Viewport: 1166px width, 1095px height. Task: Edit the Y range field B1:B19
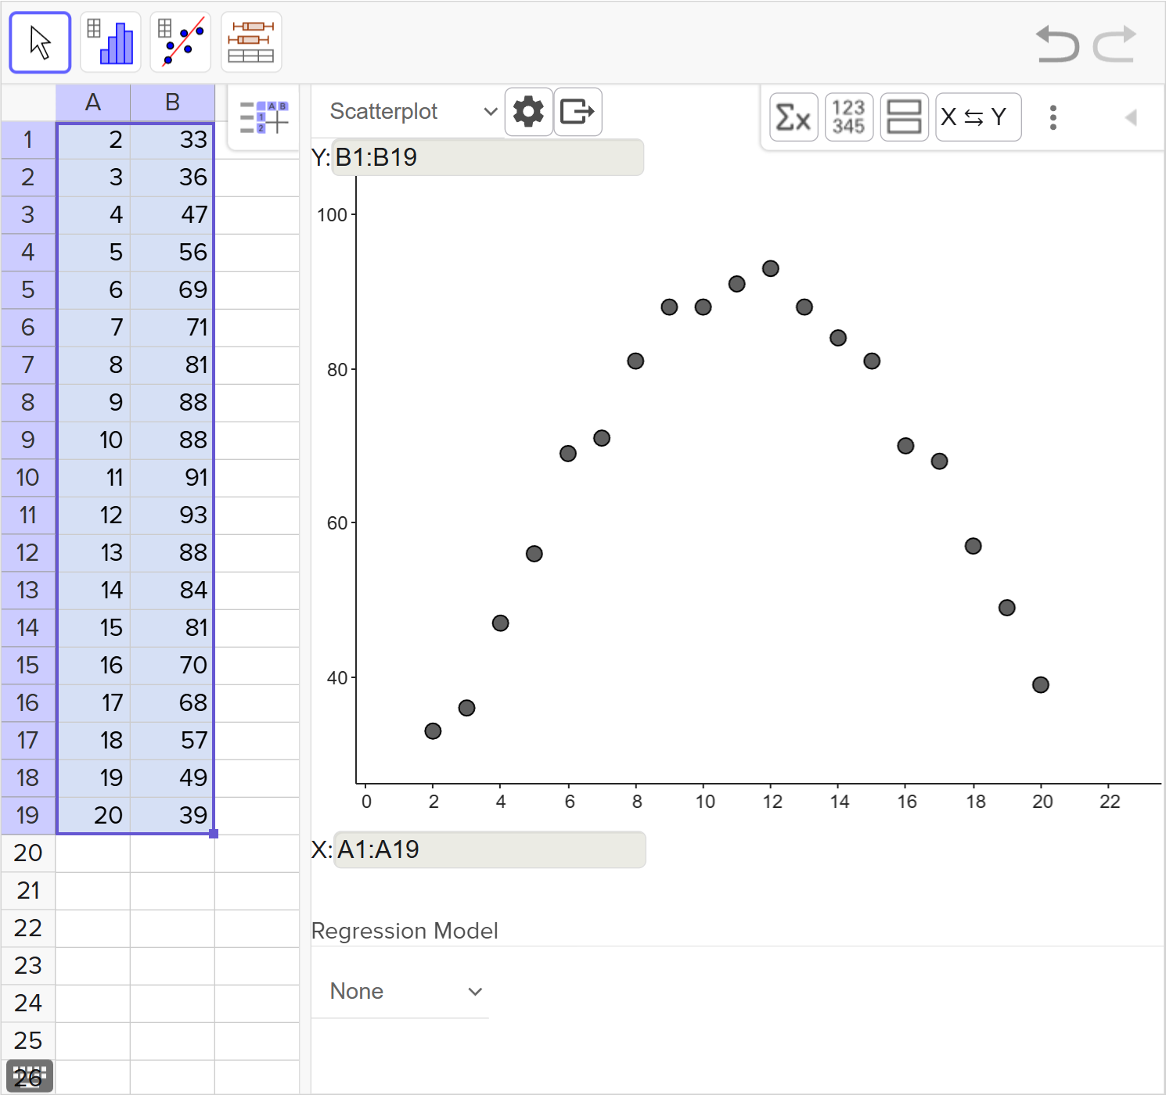[488, 157]
